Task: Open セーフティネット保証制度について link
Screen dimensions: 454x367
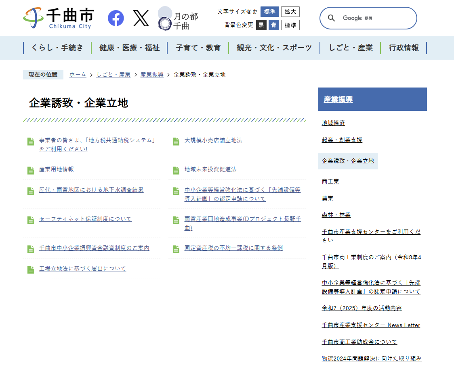Action: (85, 219)
